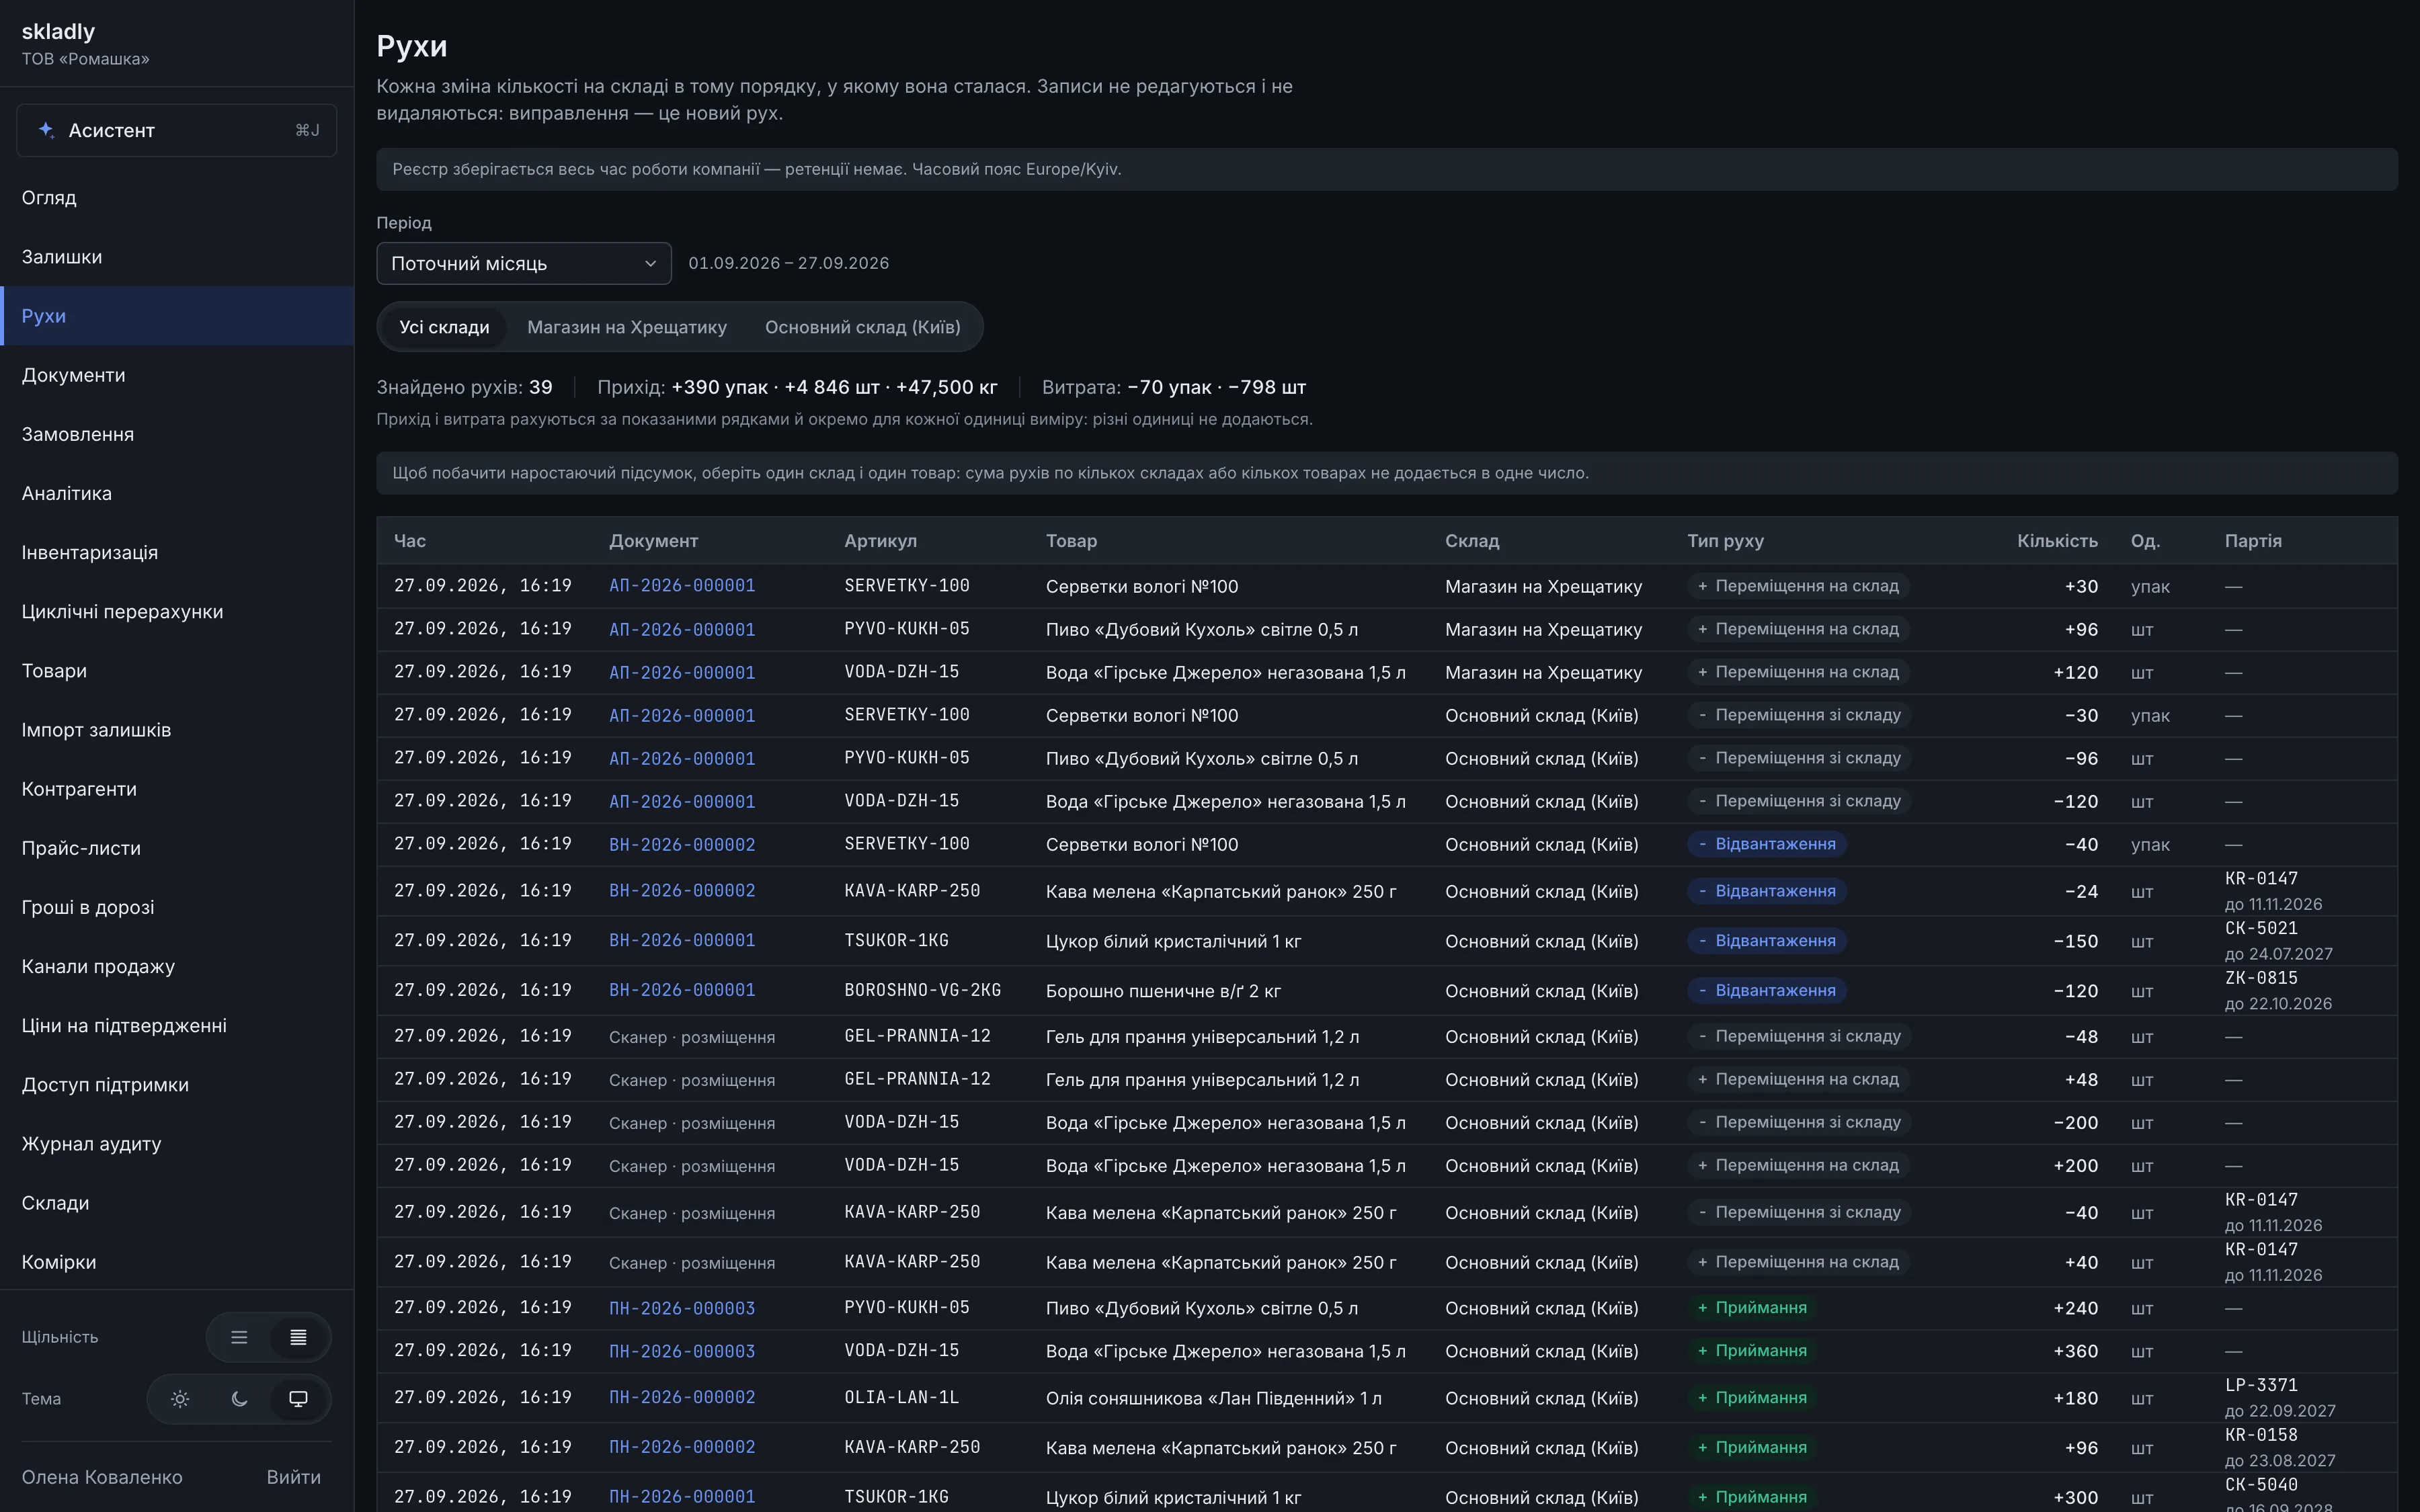Go to Залишки section

click(x=177, y=257)
